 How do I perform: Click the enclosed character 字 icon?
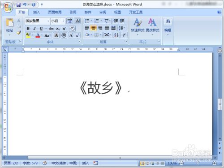64,35
